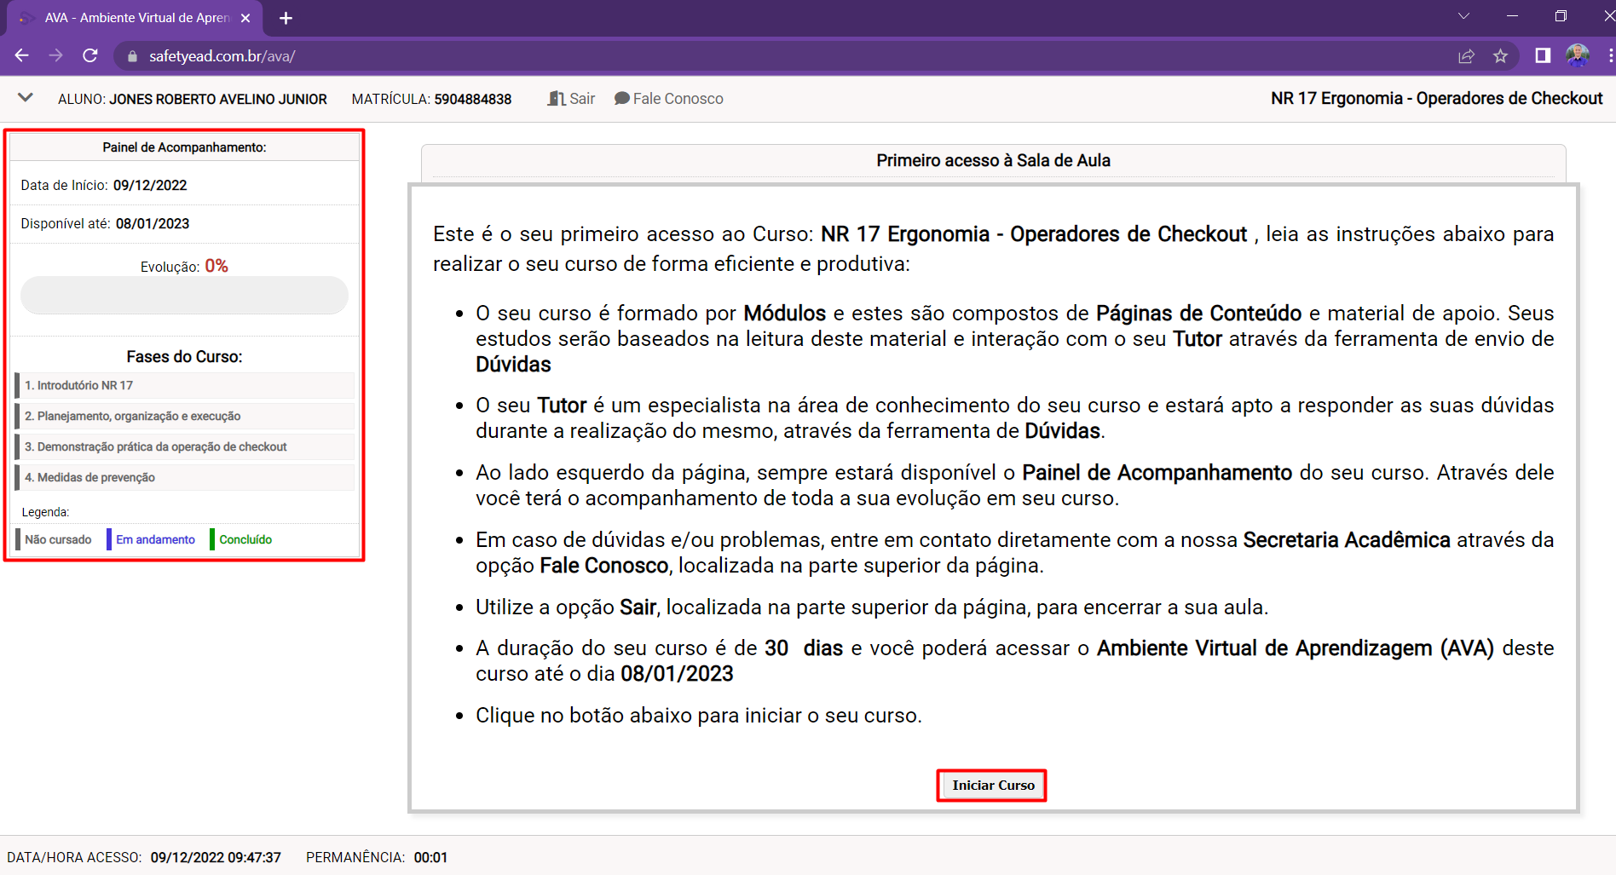Open the Chrome profile avatar
This screenshot has width=1616, height=875.
click(1578, 55)
